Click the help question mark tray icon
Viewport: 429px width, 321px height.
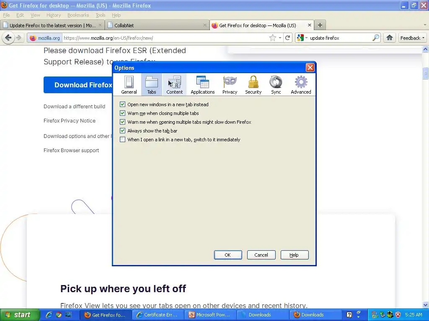pos(349,315)
